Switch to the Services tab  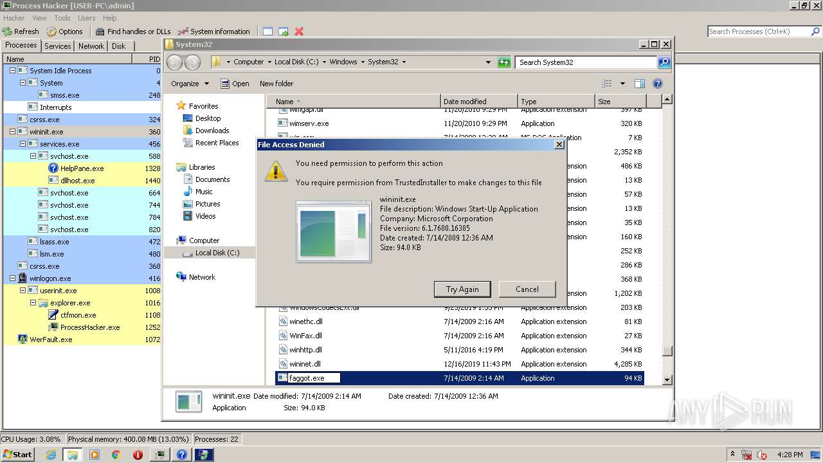coord(58,46)
